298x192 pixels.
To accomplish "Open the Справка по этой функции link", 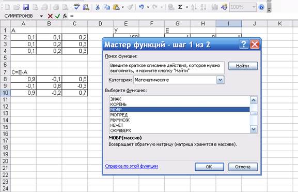I will tap(131, 166).
